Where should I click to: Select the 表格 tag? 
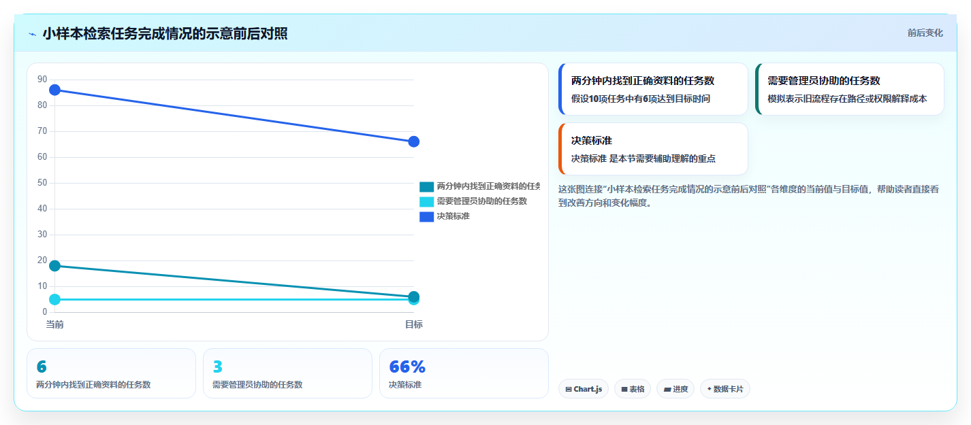[x=632, y=389]
